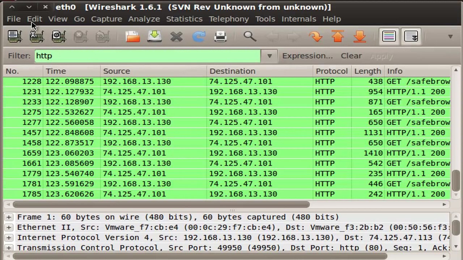This screenshot has width=463, height=260.
Task: Click packet list horizontal scrollbar thumb
Action: (161, 204)
